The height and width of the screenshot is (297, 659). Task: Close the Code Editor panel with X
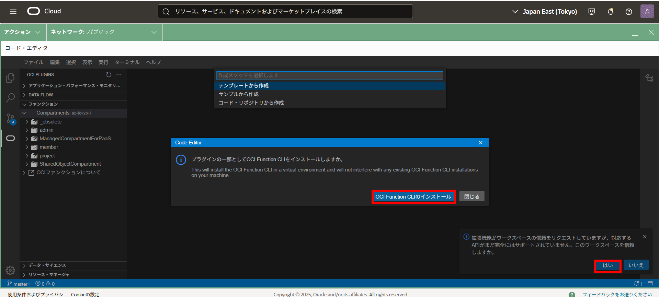pos(651,32)
